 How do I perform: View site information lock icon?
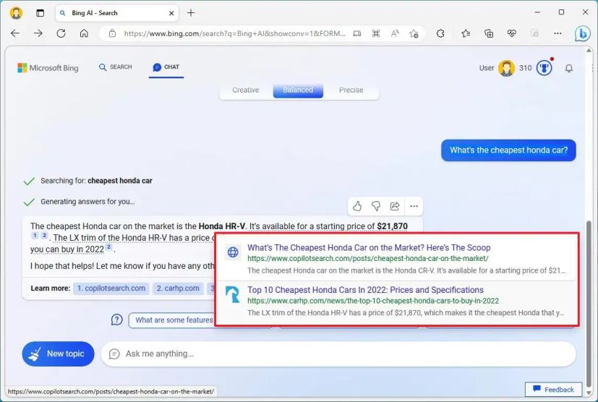pos(112,33)
